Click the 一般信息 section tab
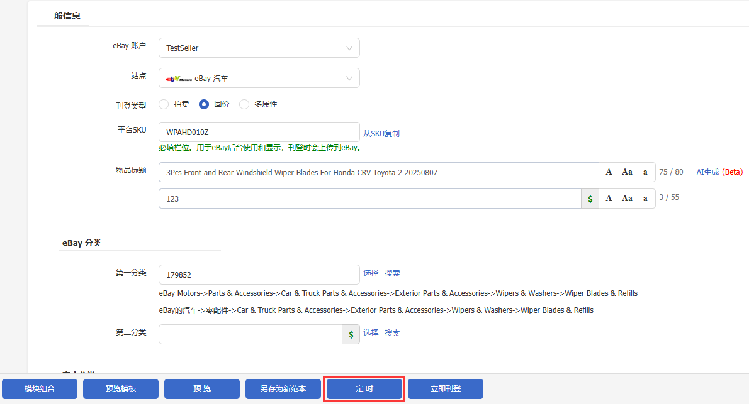 (63, 16)
